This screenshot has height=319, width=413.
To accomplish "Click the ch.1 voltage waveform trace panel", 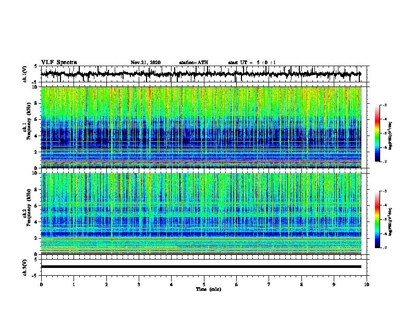I will click(x=203, y=74).
